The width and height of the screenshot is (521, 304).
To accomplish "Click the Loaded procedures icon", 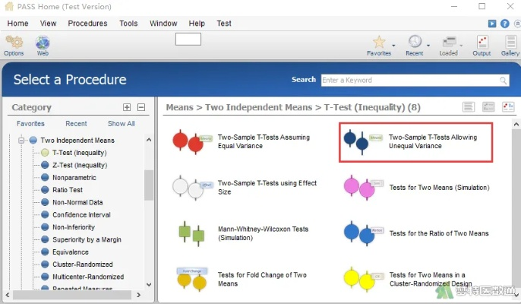I will 449,44.
